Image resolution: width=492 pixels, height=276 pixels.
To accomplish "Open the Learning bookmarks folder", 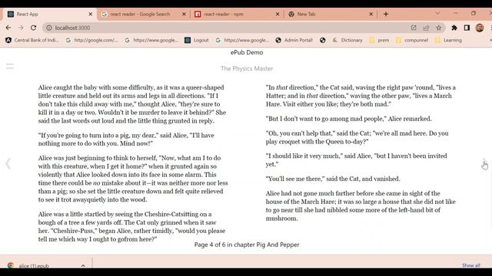I will coord(449,40).
